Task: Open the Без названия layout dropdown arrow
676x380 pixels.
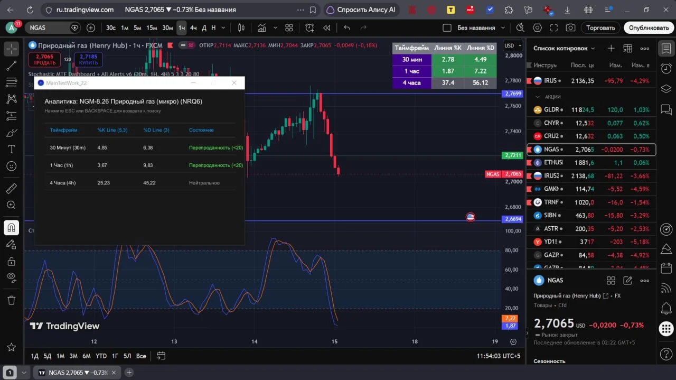Action: point(503,28)
